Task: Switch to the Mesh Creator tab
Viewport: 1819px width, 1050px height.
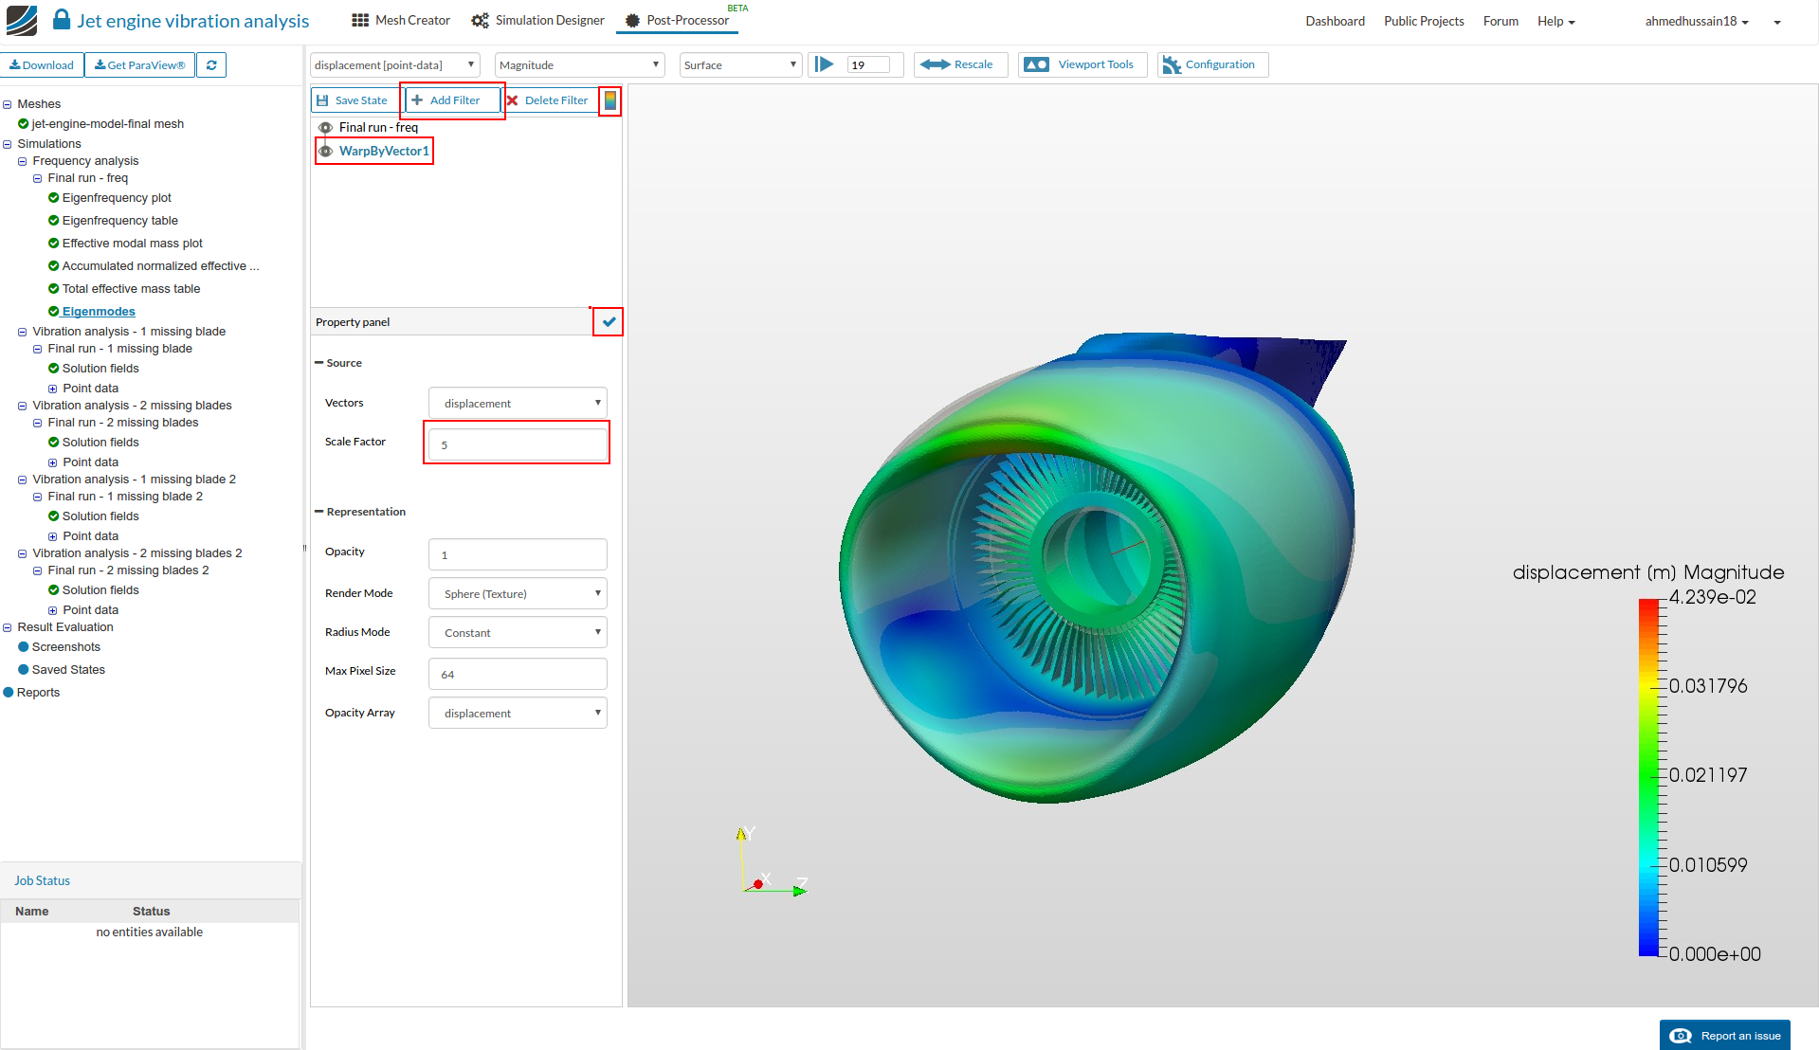Action: tap(401, 21)
